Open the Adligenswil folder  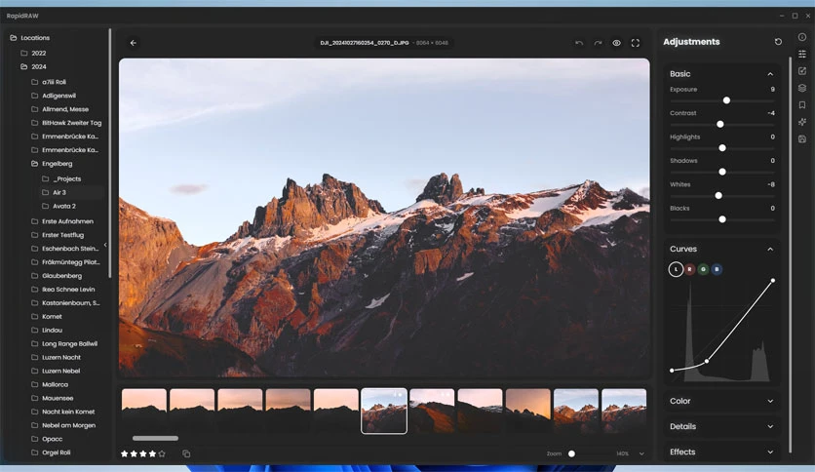58,96
